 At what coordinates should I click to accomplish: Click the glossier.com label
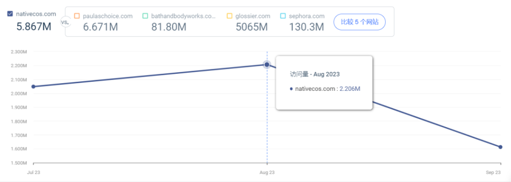point(253,16)
